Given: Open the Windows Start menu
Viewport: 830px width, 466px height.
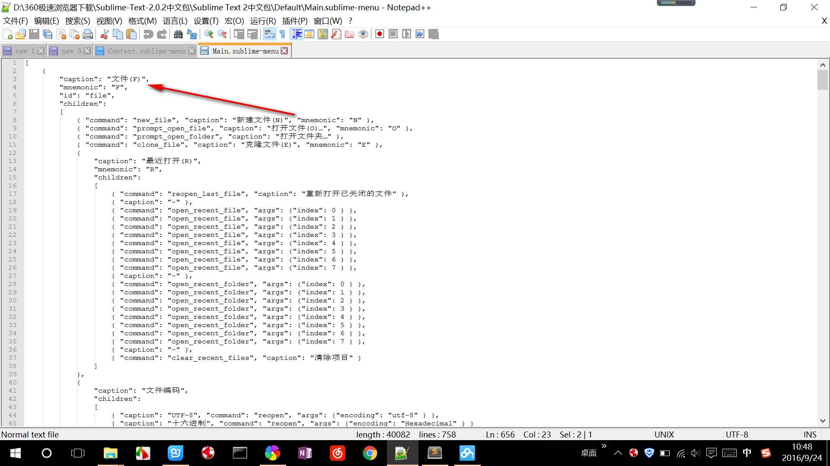Looking at the screenshot, I should (16, 453).
